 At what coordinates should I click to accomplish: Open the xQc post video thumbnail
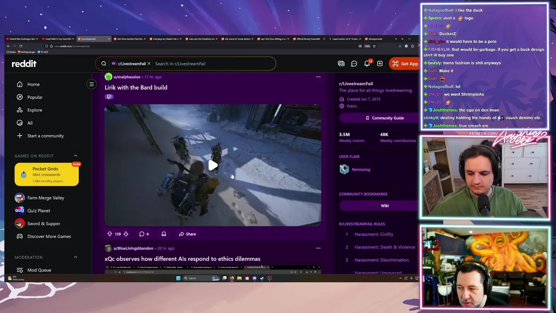pyautogui.click(x=213, y=270)
